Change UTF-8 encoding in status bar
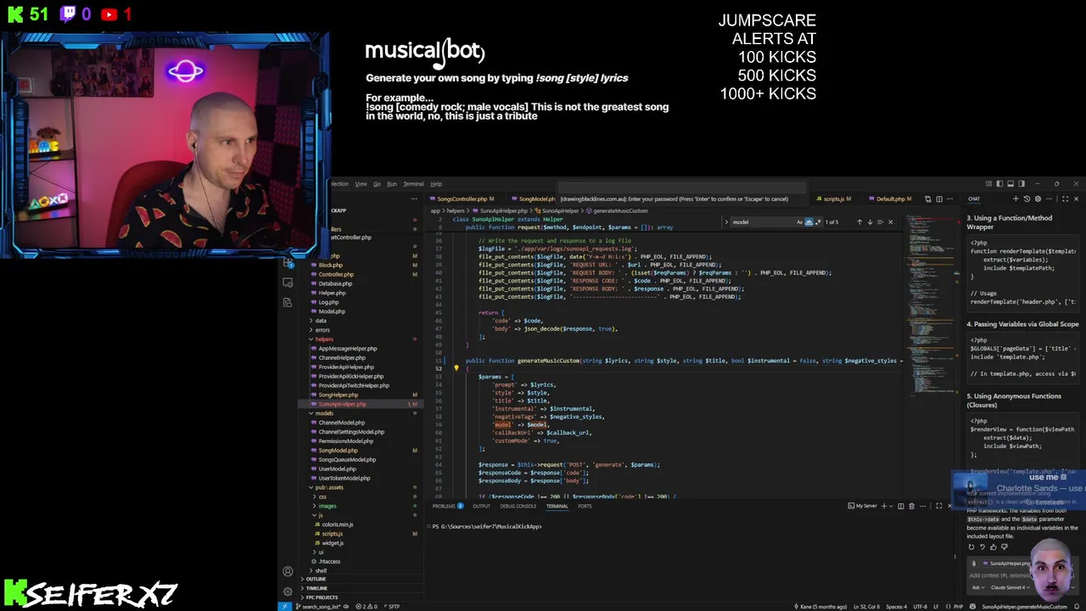Image resolution: width=1086 pixels, height=611 pixels. click(921, 607)
